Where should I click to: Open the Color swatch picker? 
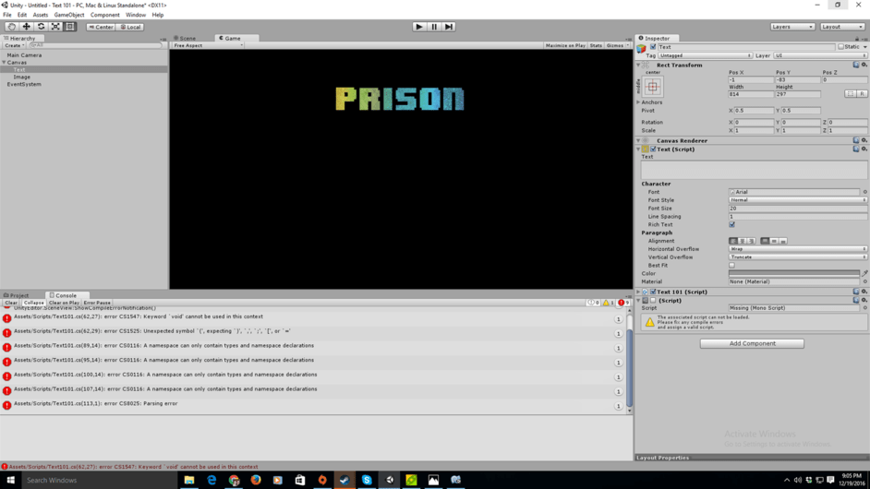point(794,273)
